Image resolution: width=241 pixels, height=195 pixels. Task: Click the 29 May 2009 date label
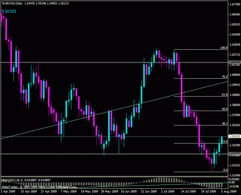coord(110,192)
